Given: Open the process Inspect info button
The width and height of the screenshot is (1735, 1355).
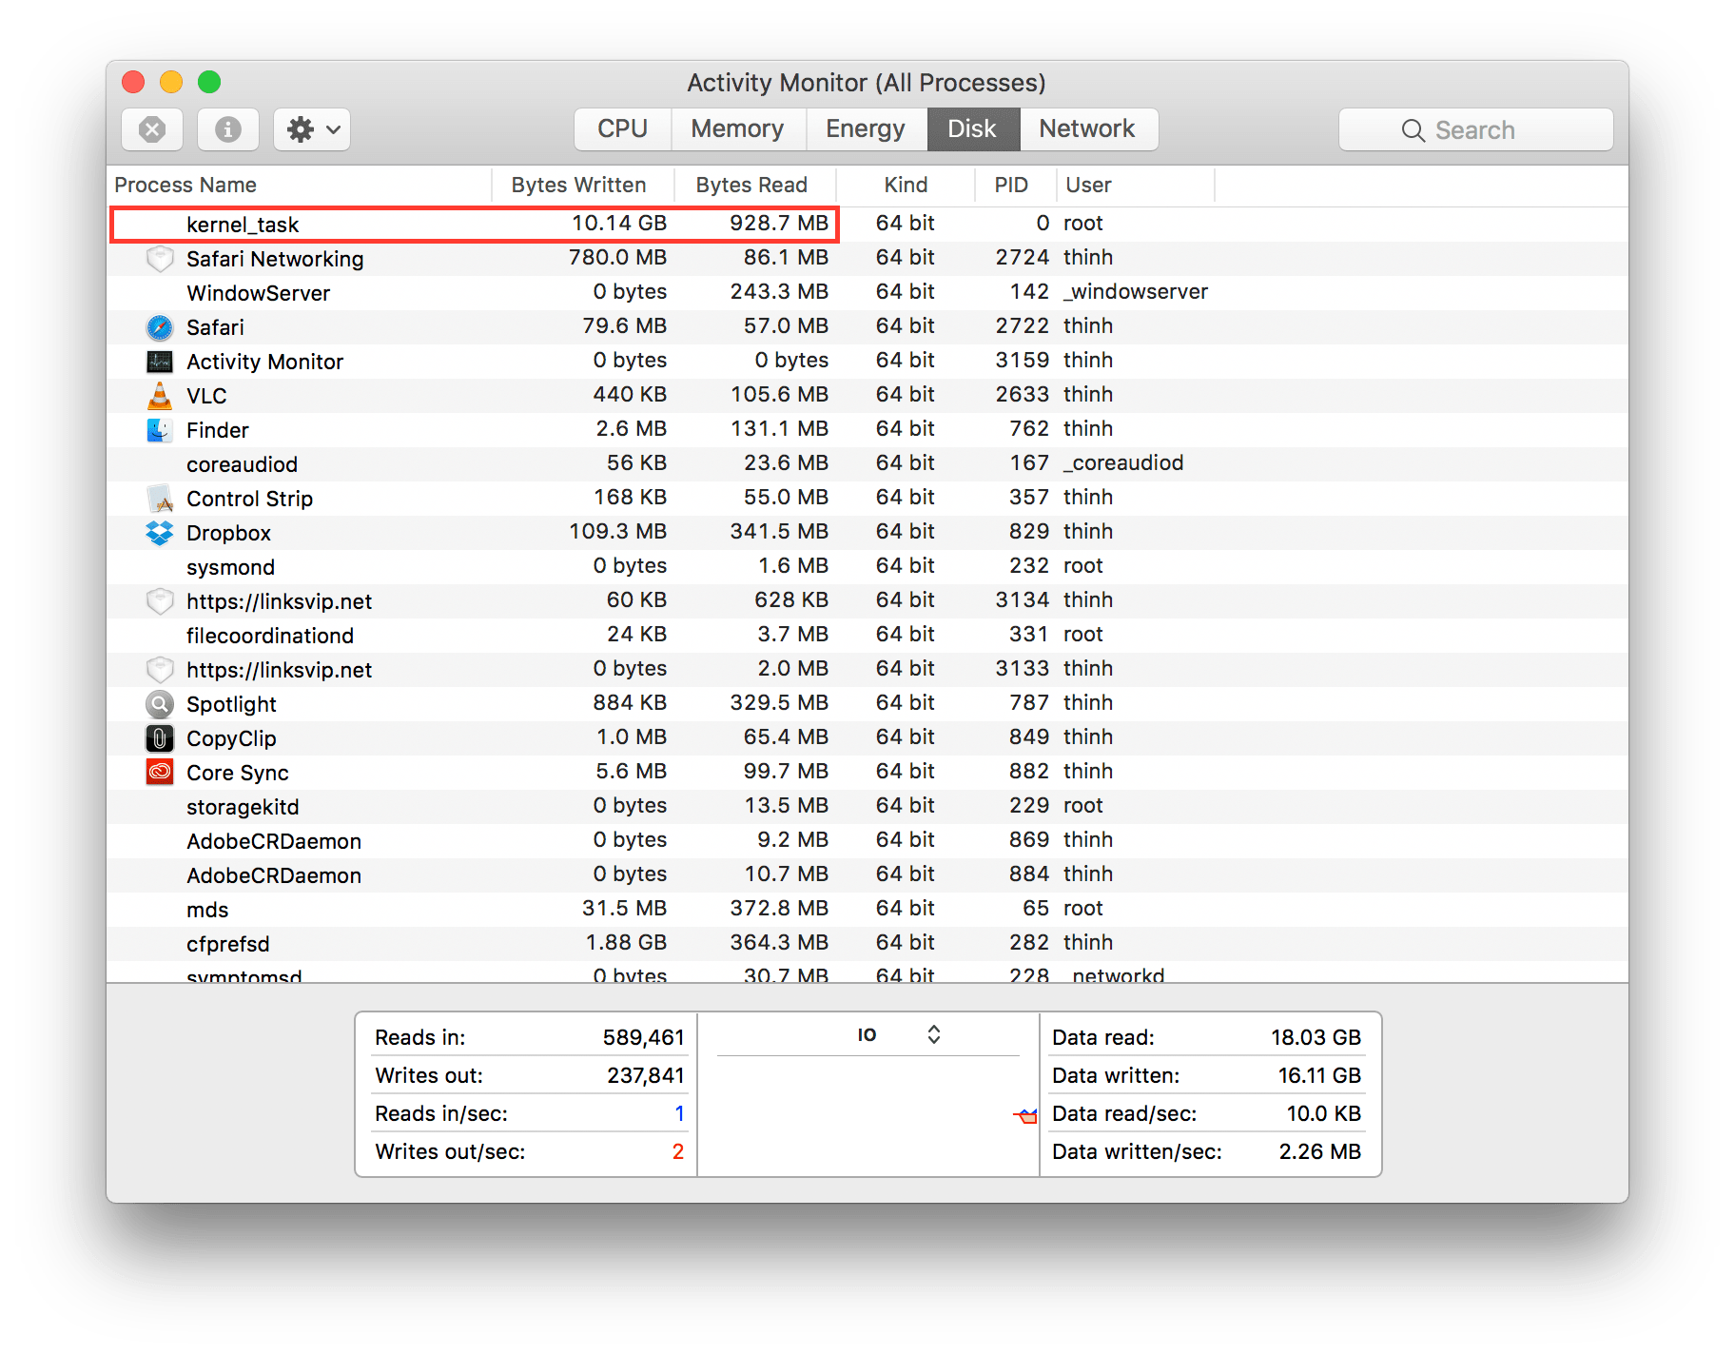Looking at the screenshot, I should coord(228,129).
